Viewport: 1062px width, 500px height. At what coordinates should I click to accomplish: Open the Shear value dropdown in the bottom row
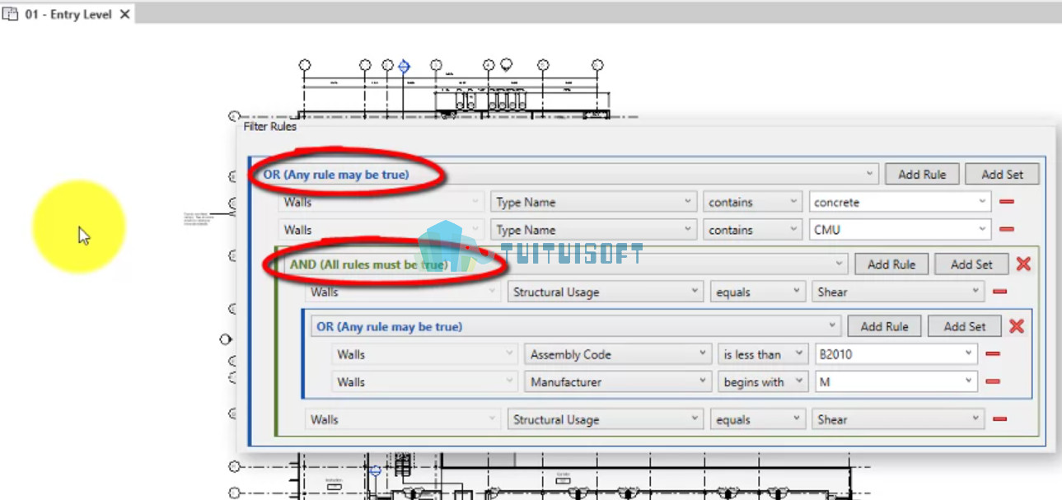click(x=898, y=419)
